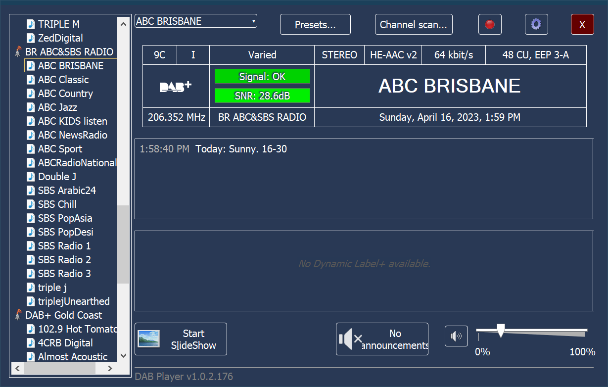Image resolution: width=608 pixels, height=387 pixels.
Task: Click the STEREO audio mode cell
Action: point(339,55)
